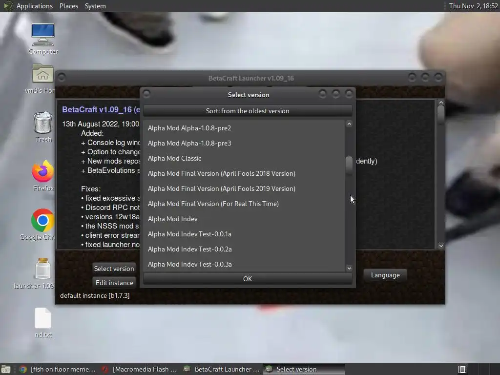Click the clock showing Thu Nov 2, 18:52
500x375 pixels.
point(473,6)
